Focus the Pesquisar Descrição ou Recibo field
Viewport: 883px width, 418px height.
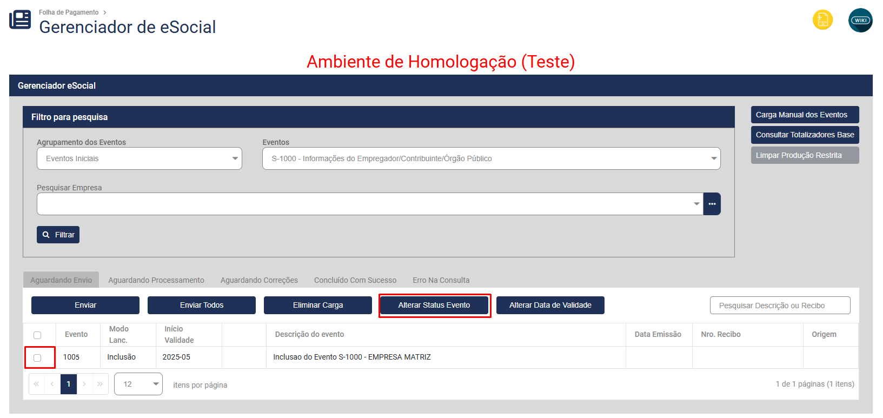(780, 305)
